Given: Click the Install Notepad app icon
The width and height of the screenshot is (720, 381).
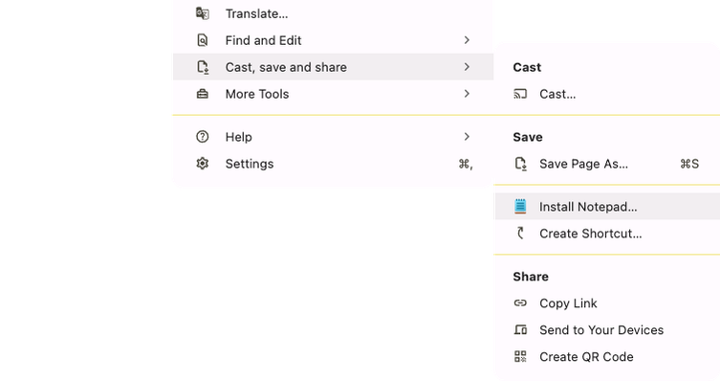Looking at the screenshot, I should (520, 207).
